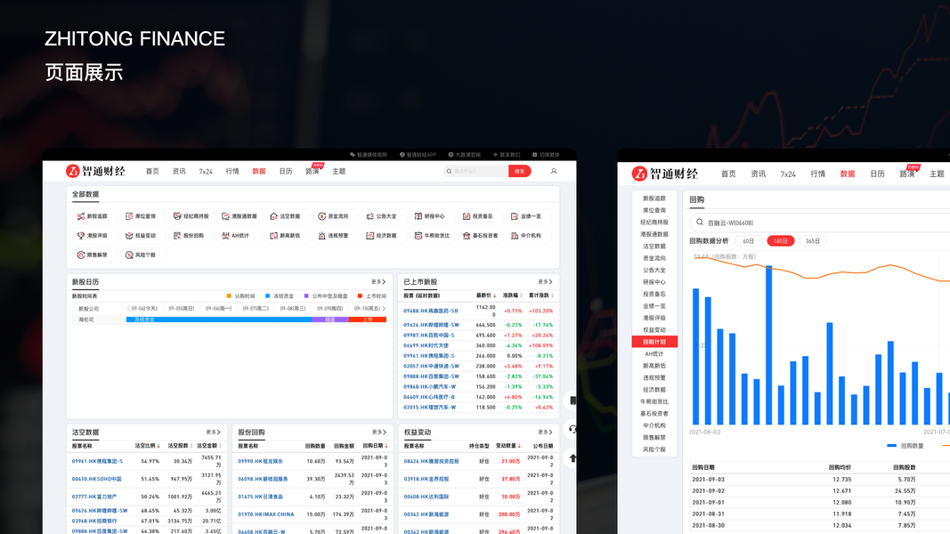
Task: Open 资金流向 tile in data grid
Action: pos(334,216)
